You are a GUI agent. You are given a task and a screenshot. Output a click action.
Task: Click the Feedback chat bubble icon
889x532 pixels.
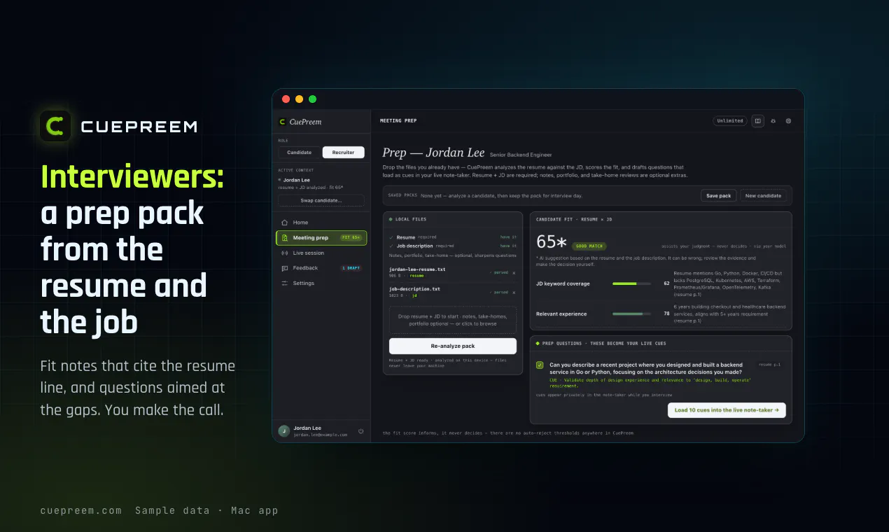tap(284, 268)
